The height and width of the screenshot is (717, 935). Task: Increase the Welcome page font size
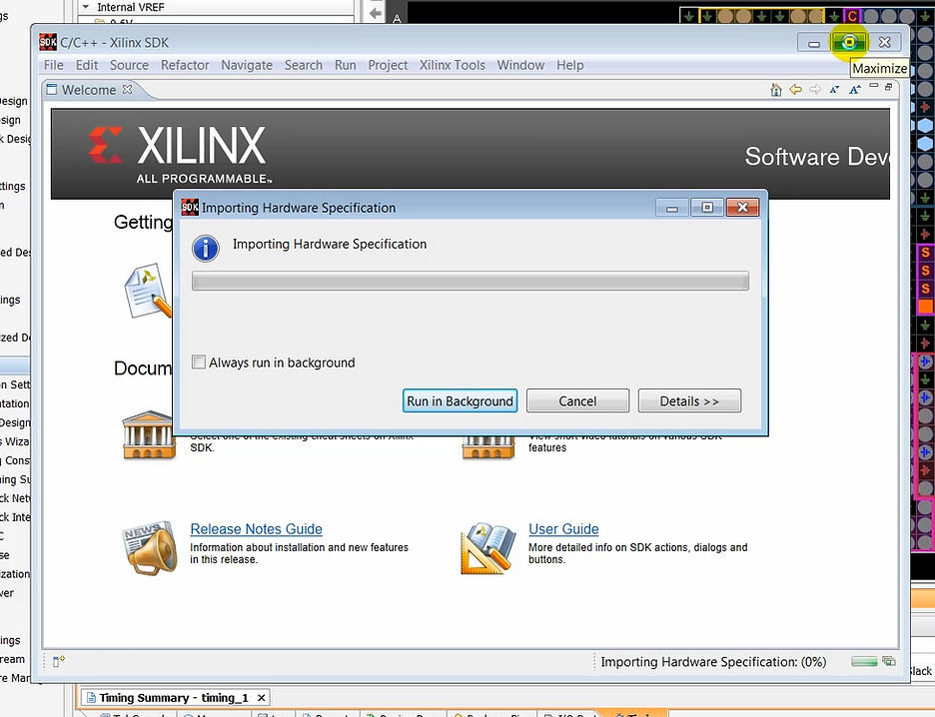pos(855,89)
